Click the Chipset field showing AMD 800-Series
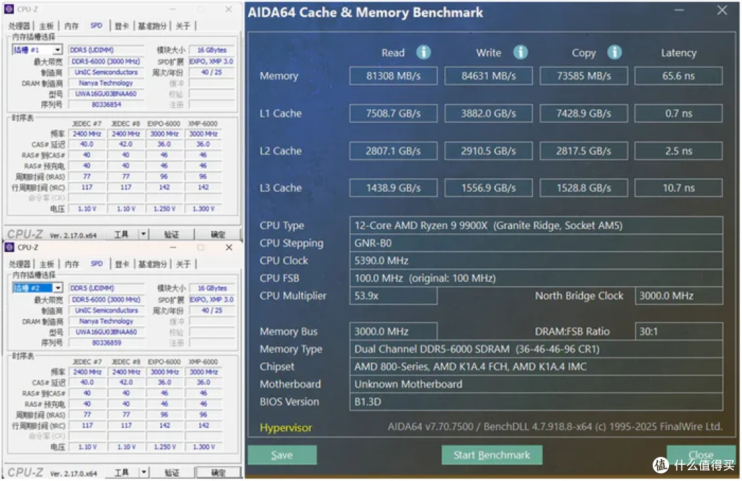Viewport: 742px width, 481px height. click(x=536, y=366)
